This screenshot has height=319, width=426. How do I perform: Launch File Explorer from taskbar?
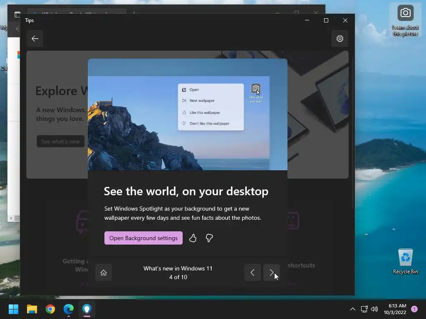tap(32, 309)
